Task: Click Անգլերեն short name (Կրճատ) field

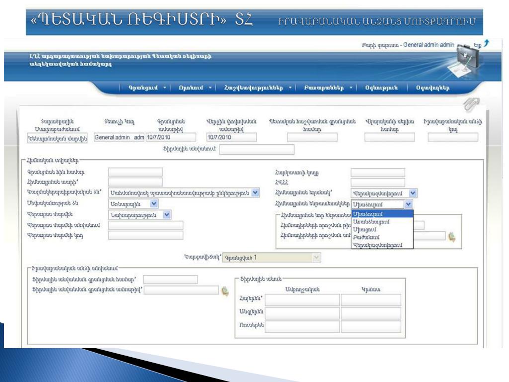Action: [371, 313]
